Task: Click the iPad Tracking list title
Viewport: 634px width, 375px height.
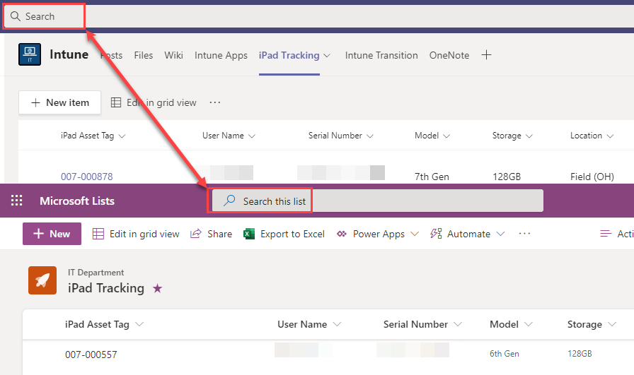Action: click(106, 288)
